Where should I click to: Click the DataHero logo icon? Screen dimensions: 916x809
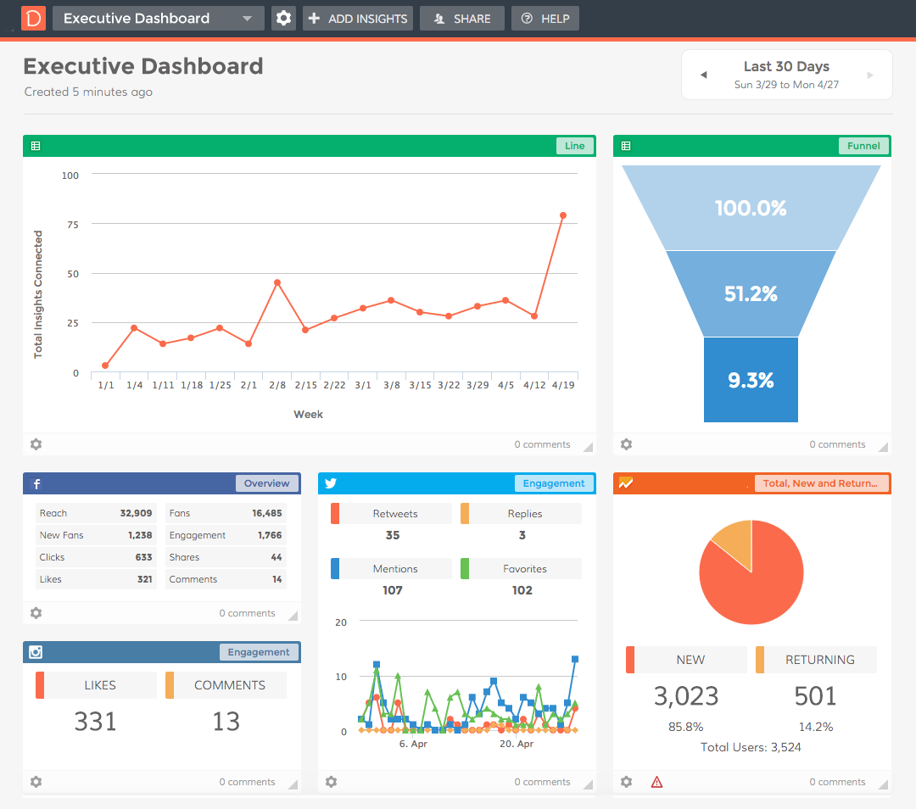pos(32,17)
